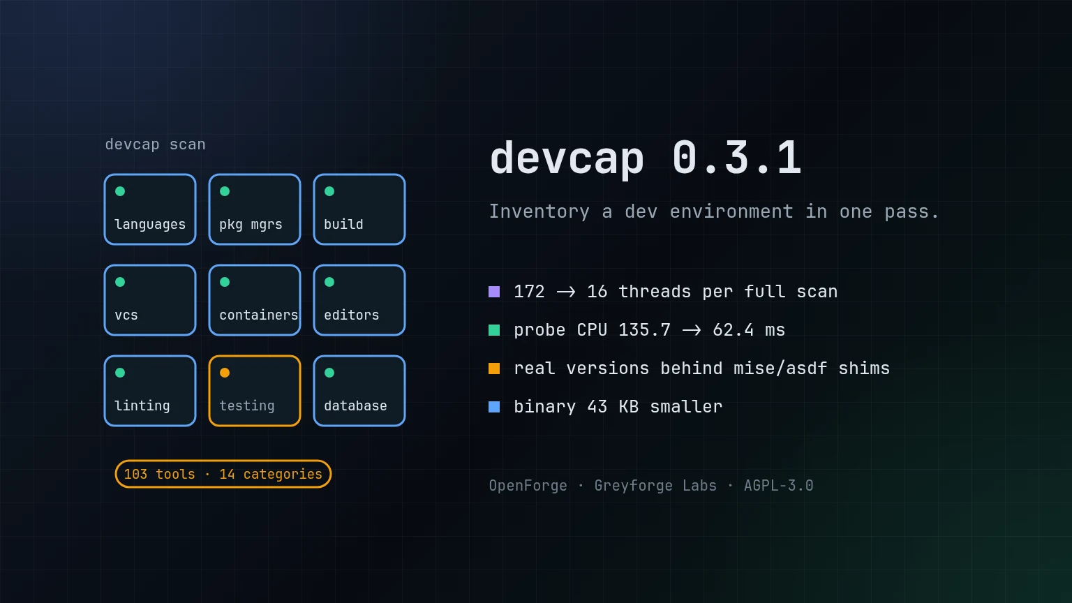Click the green status dot on pkg mgrs

pos(225,191)
